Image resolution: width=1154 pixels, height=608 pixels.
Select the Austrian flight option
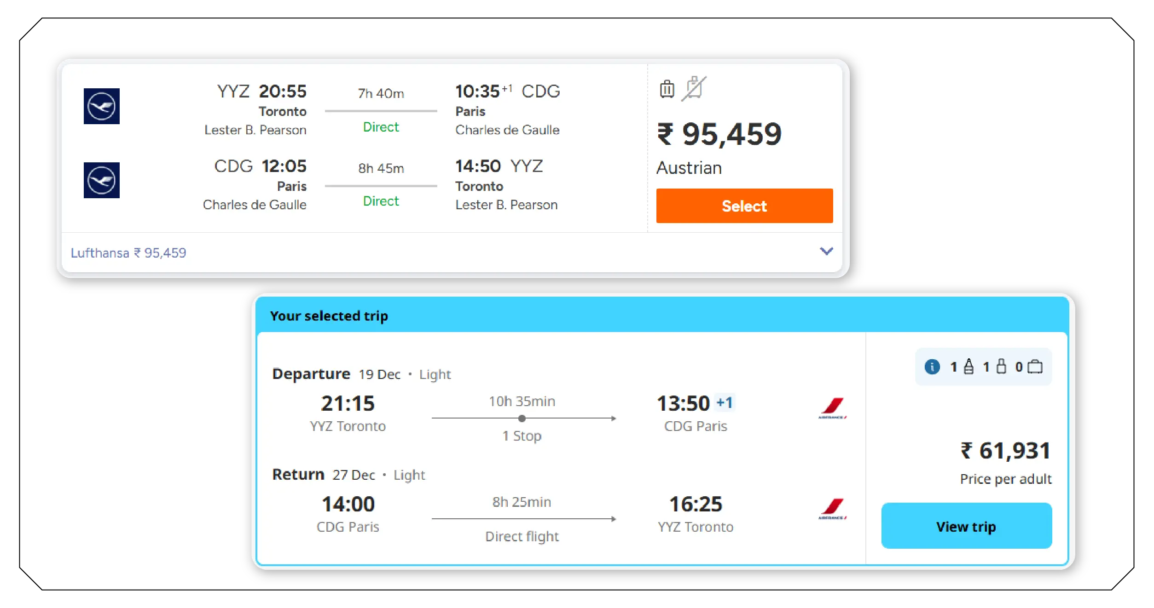coord(744,206)
